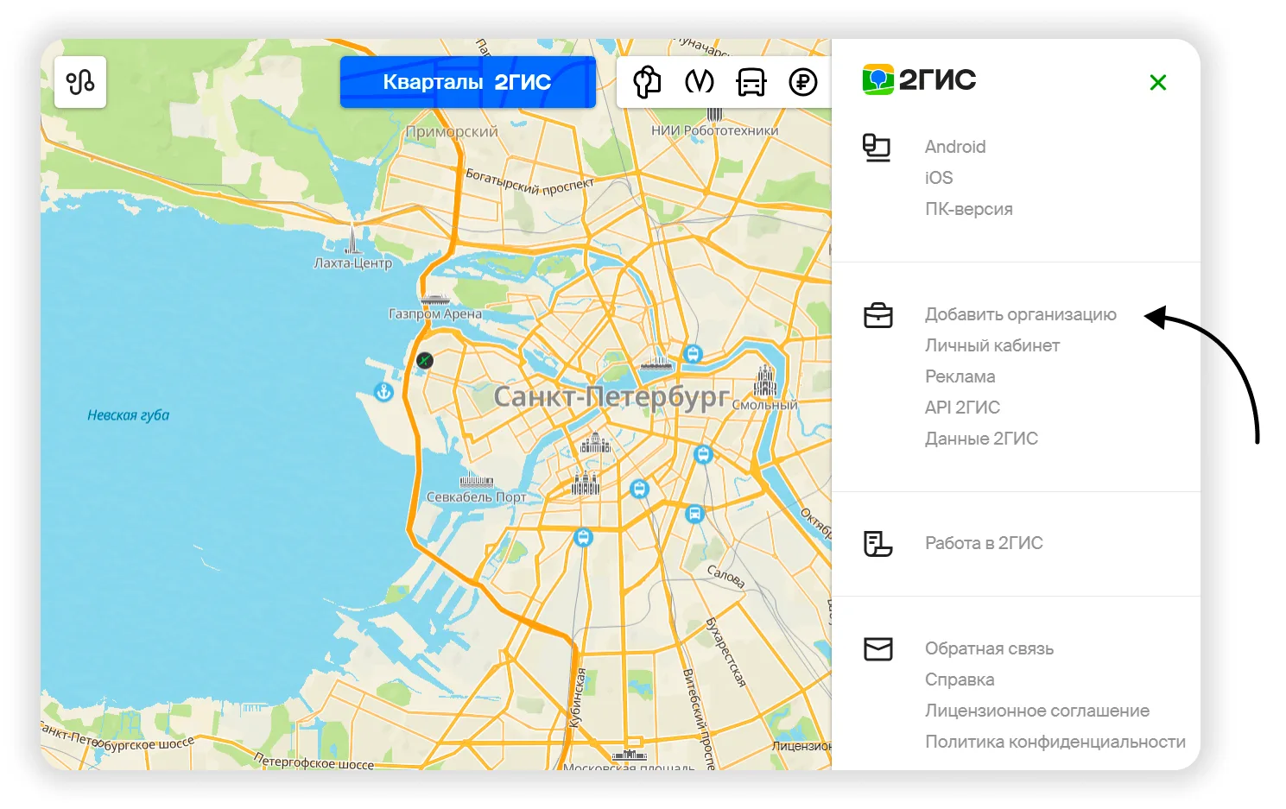The width and height of the screenshot is (1286, 809).
Task: Open the ПК-версия link
Action: [x=969, y=209]
